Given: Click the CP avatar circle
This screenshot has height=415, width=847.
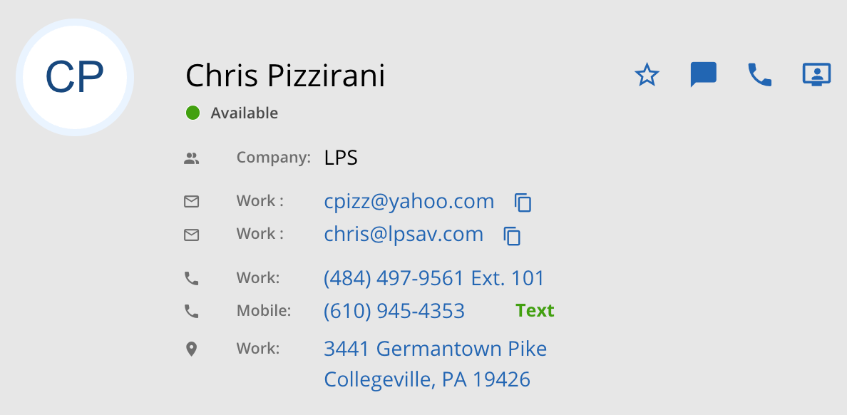Looking at the screenshot, I should tap(75, 77).
